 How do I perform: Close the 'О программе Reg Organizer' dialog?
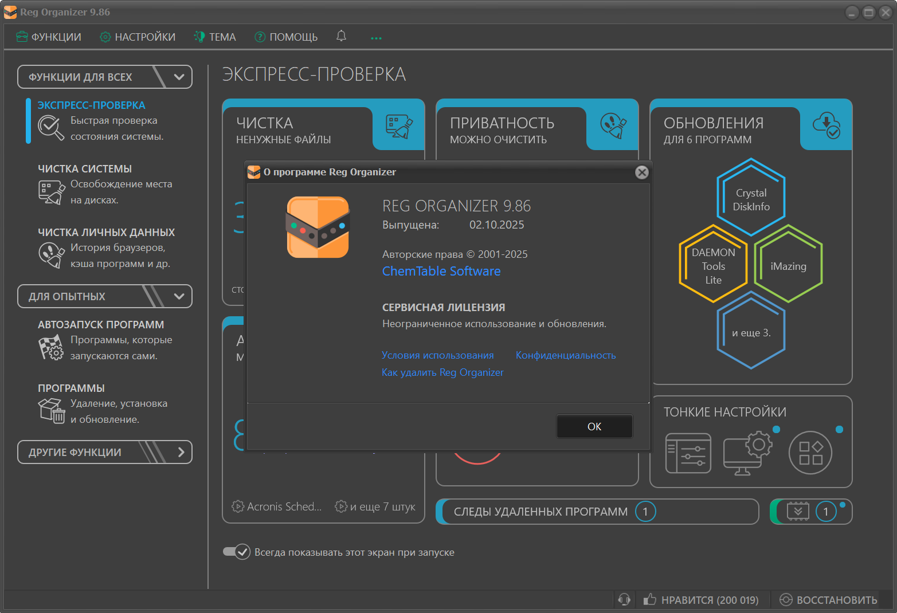pyautogui.click(x=642, y=172)
